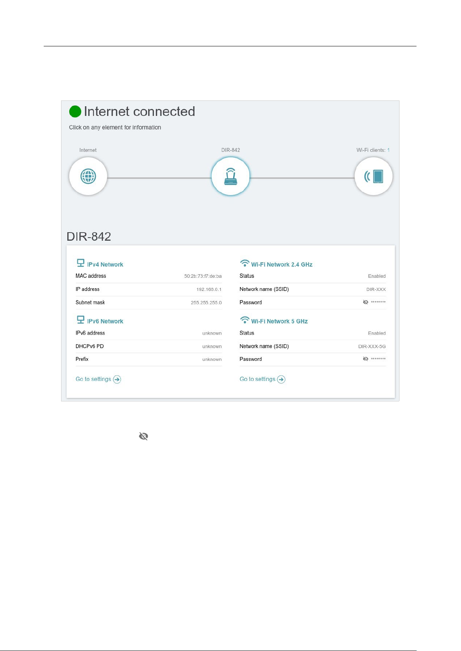
Task: Click the Wi-Fi Network 5 GHz signal icon
Action: (245, 320)
